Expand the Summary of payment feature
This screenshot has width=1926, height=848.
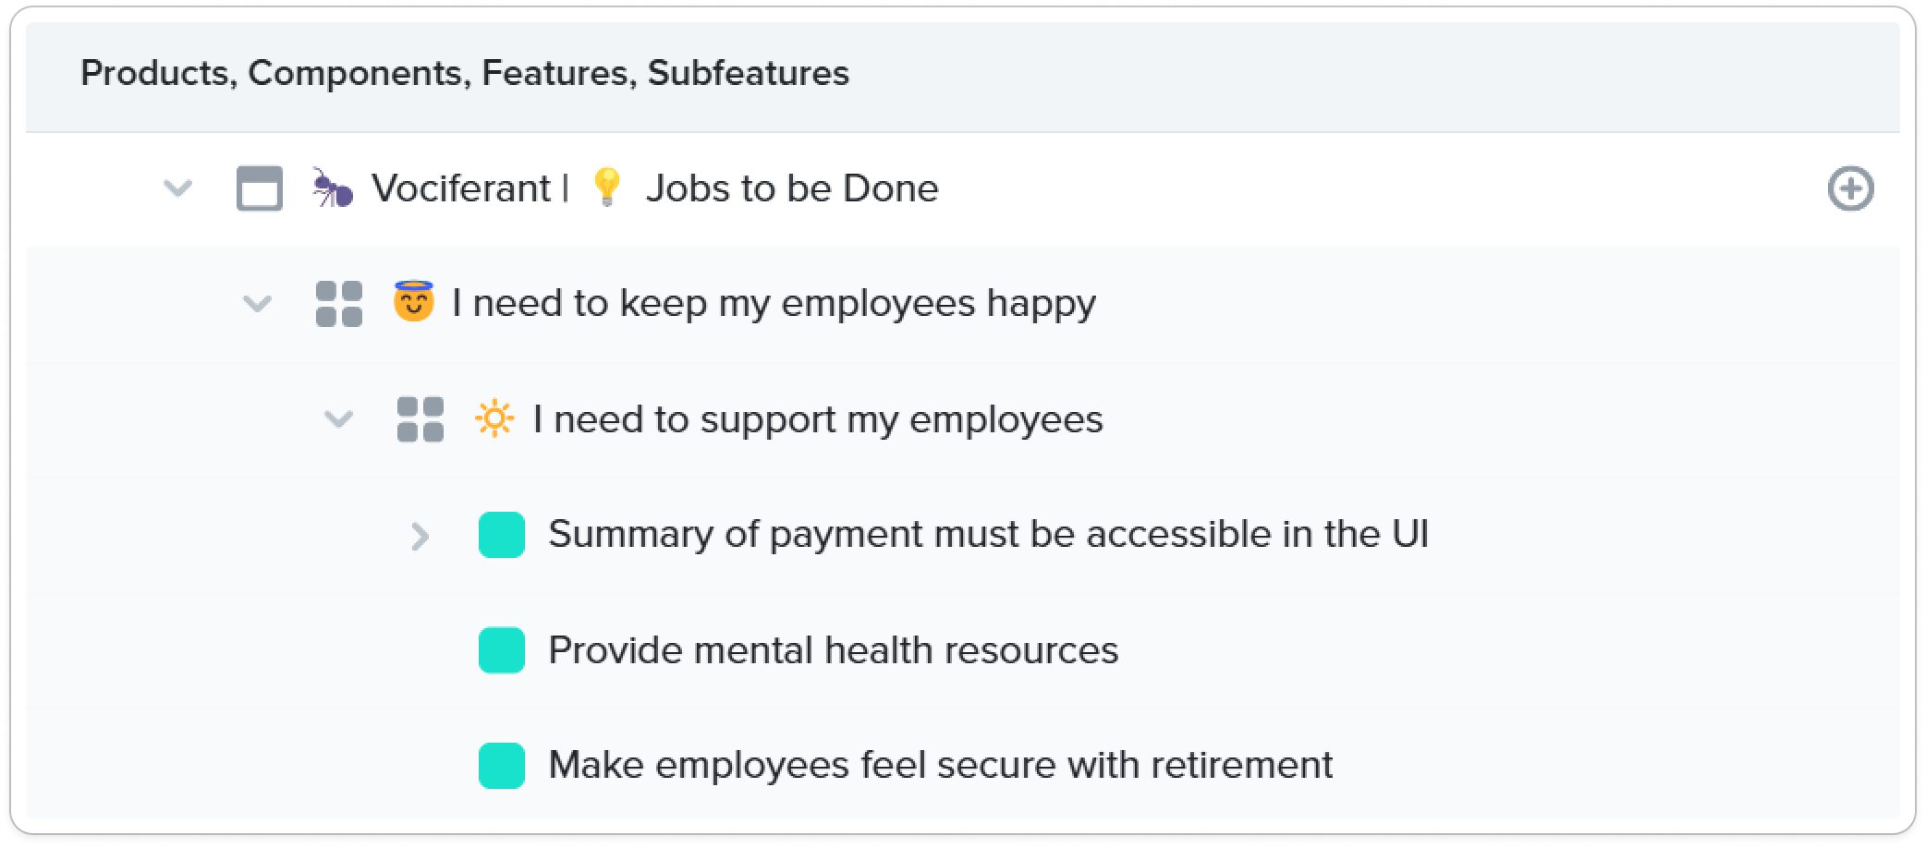[420, 536]
